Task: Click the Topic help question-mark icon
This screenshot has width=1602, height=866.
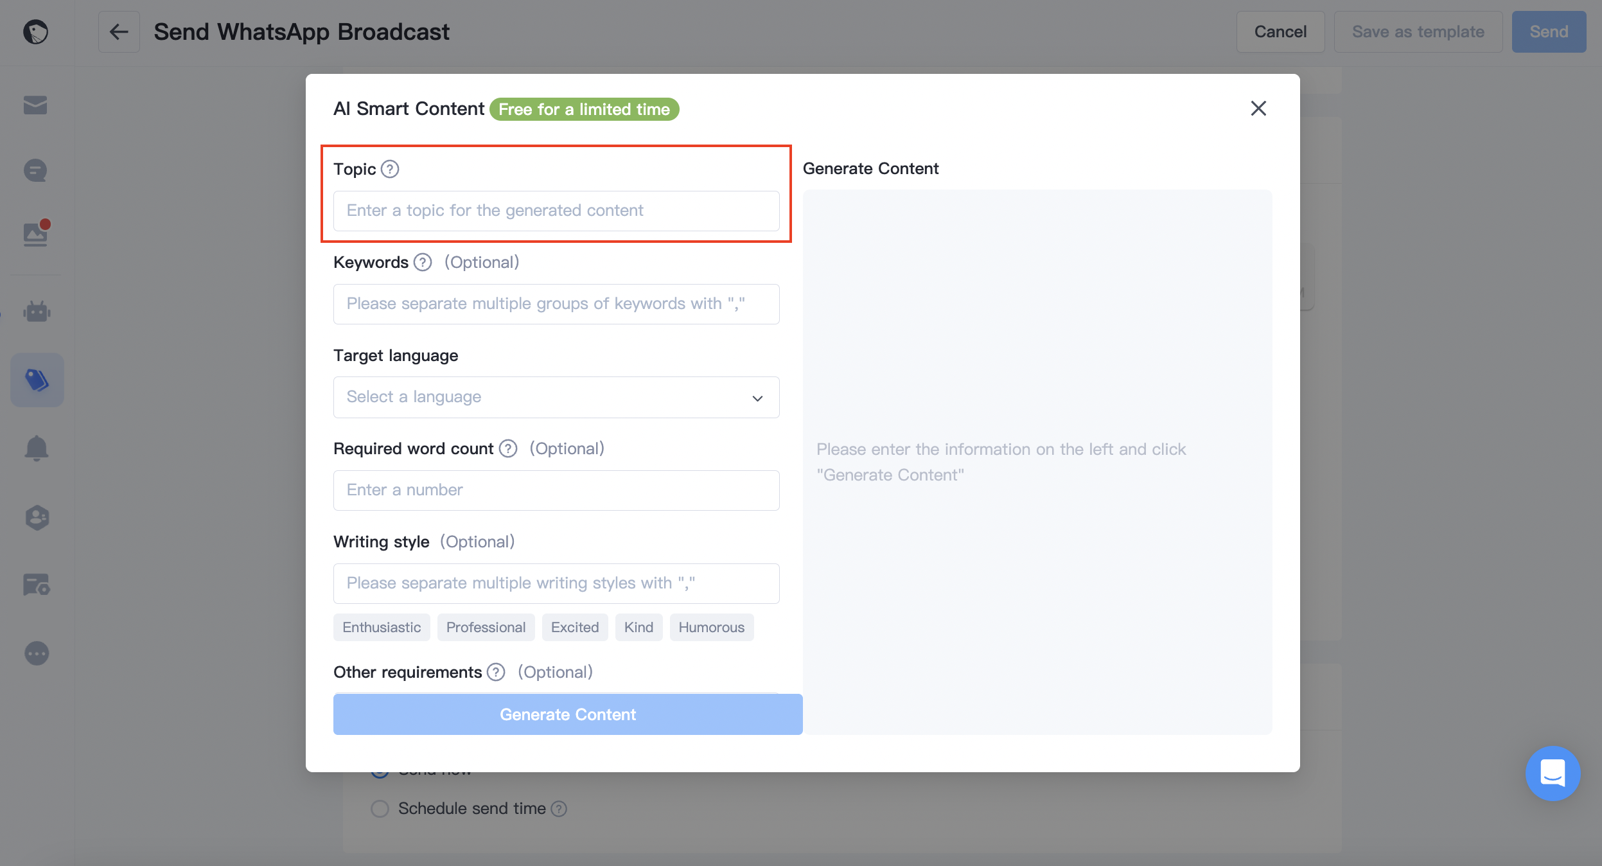Action: (x=390, y=169)
